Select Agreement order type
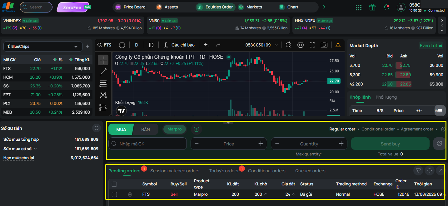 (x=417, y=129)
